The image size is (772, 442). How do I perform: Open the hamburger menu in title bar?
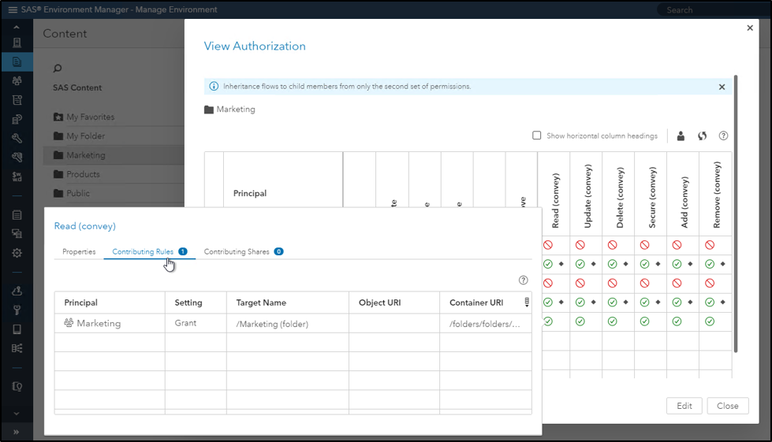point(13,9)
